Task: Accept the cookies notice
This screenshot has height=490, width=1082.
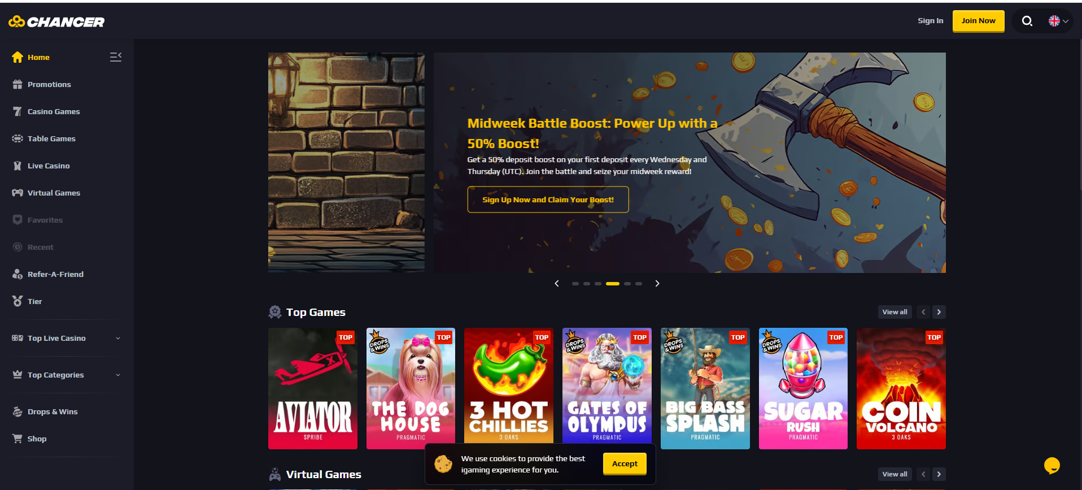Action: coord(625,464)
